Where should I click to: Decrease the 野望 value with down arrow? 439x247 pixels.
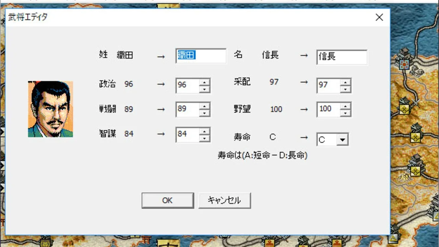pyautogui.click(x=346, y=113)
